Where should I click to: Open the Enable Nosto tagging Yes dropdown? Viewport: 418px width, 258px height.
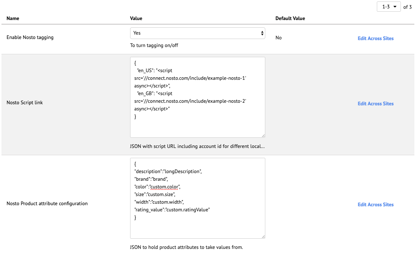(198, 33)
